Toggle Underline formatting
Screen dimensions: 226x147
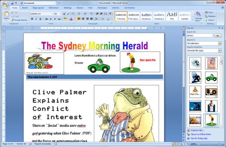(40, 19)
